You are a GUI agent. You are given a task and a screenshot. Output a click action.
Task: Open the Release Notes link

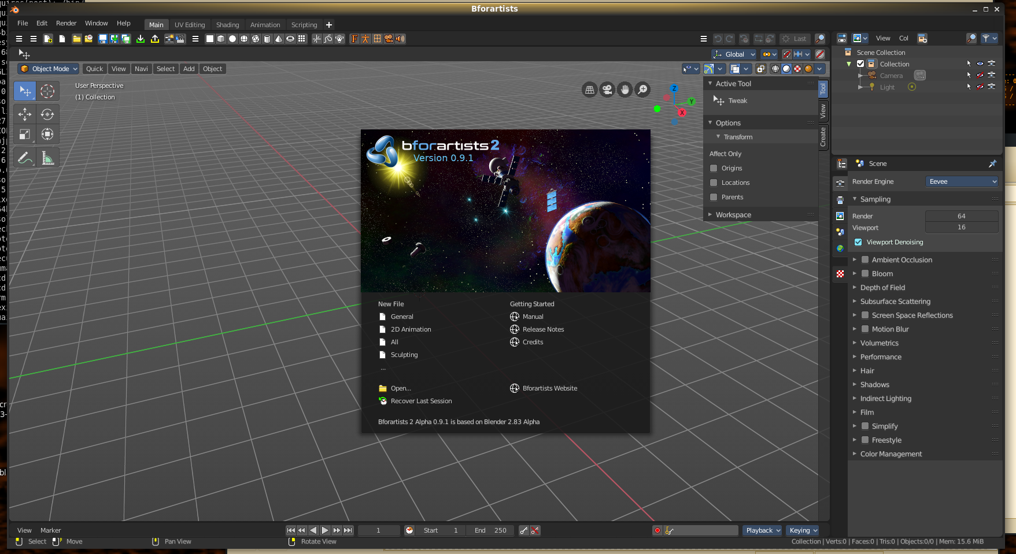(x=543, y=329)
